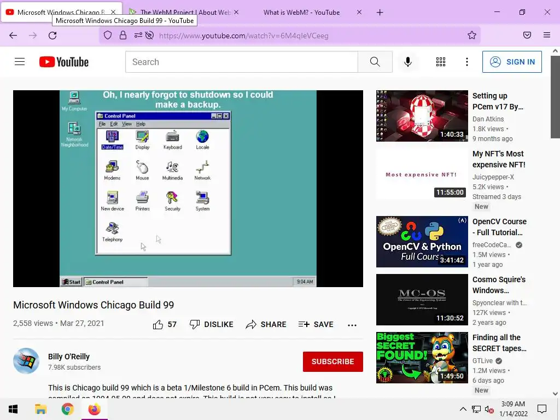This screenshot has width=560, height=420.
Task: Open 'My NFT's Most expensive NFT!' title
Action: click(499, 159)
